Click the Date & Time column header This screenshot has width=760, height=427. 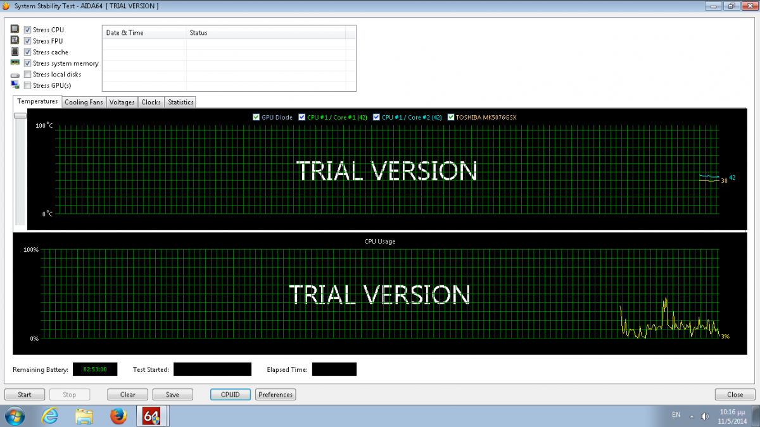point(144,32)
